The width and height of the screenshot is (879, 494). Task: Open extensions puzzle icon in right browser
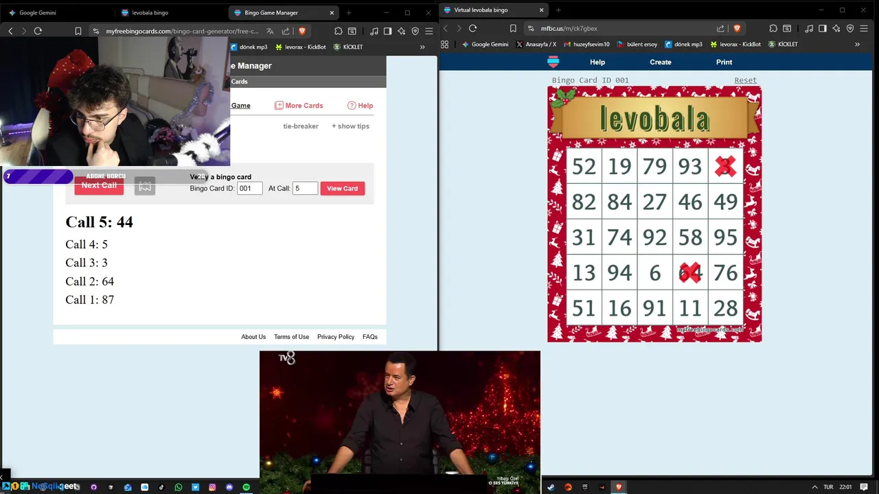773,28
